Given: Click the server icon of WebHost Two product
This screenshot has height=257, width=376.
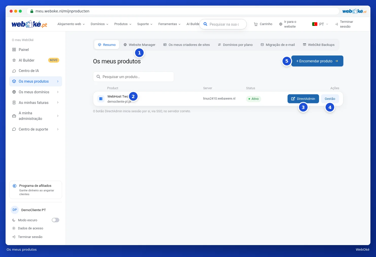Looking at the screenshot, I should coord(101,99).
